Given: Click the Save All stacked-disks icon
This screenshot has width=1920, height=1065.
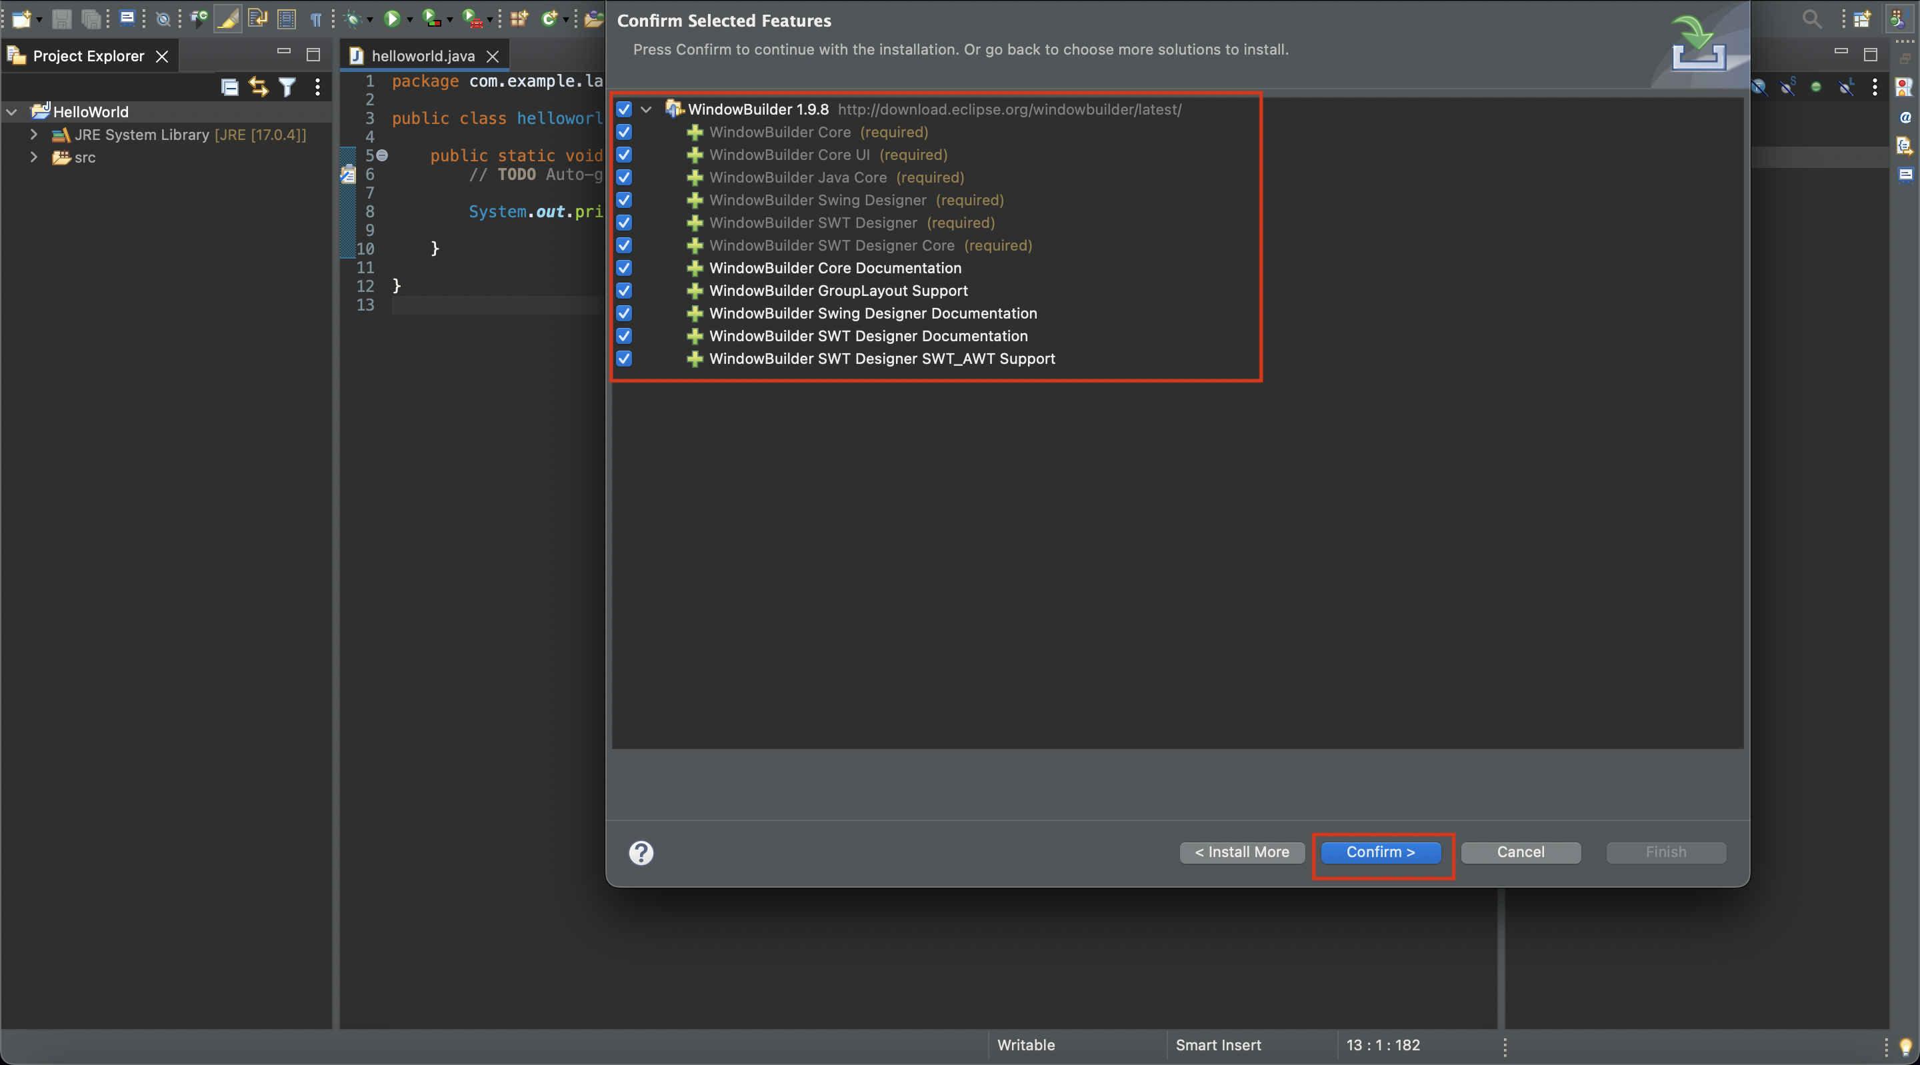Looking at the screenshot, I should point(91,19).
